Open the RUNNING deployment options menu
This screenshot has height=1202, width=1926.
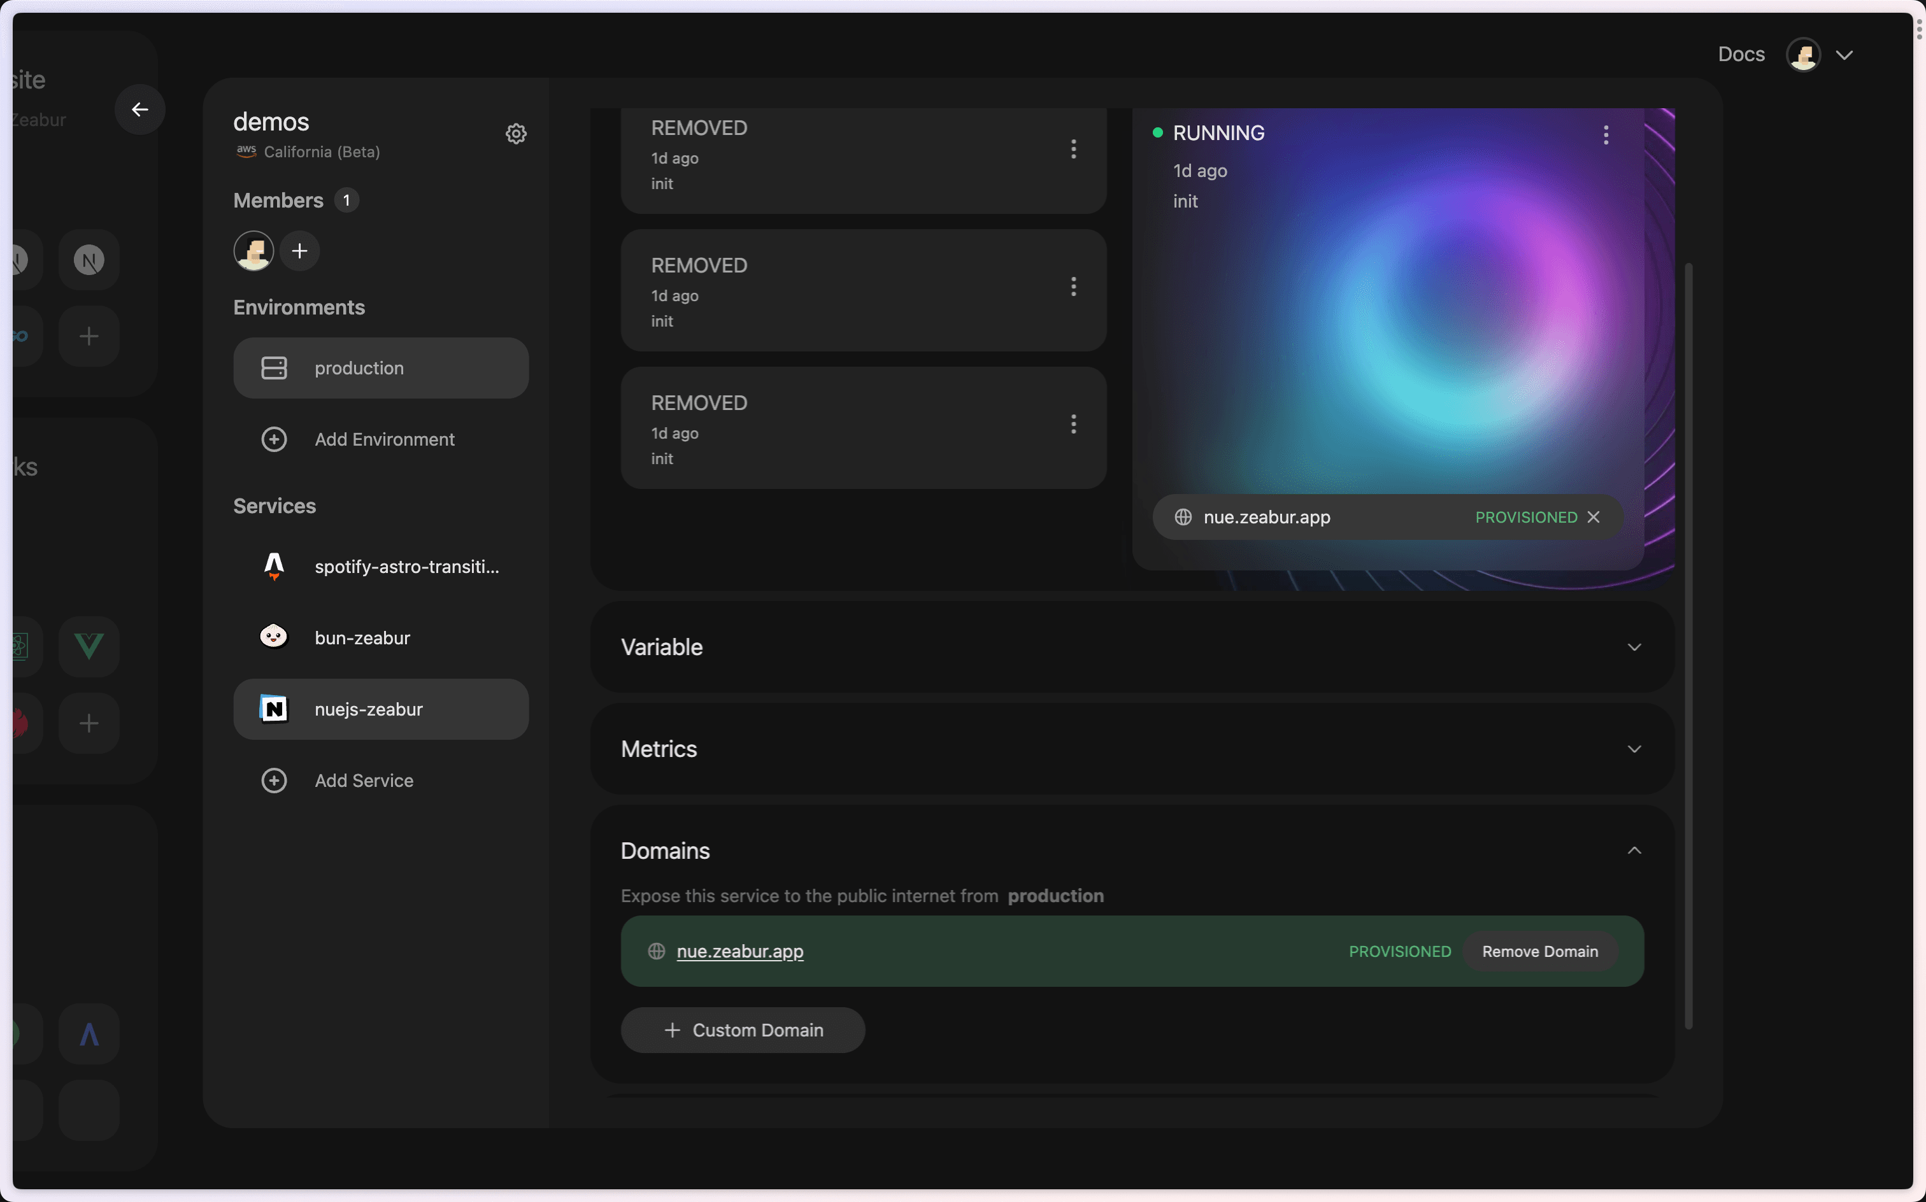pyautogui.click(x=1606, y=134)
